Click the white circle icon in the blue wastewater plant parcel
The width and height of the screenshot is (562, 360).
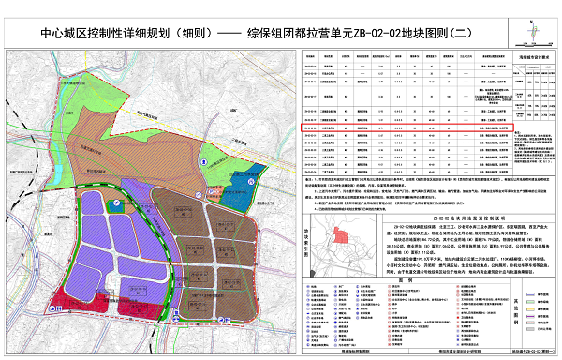point(250,182)
